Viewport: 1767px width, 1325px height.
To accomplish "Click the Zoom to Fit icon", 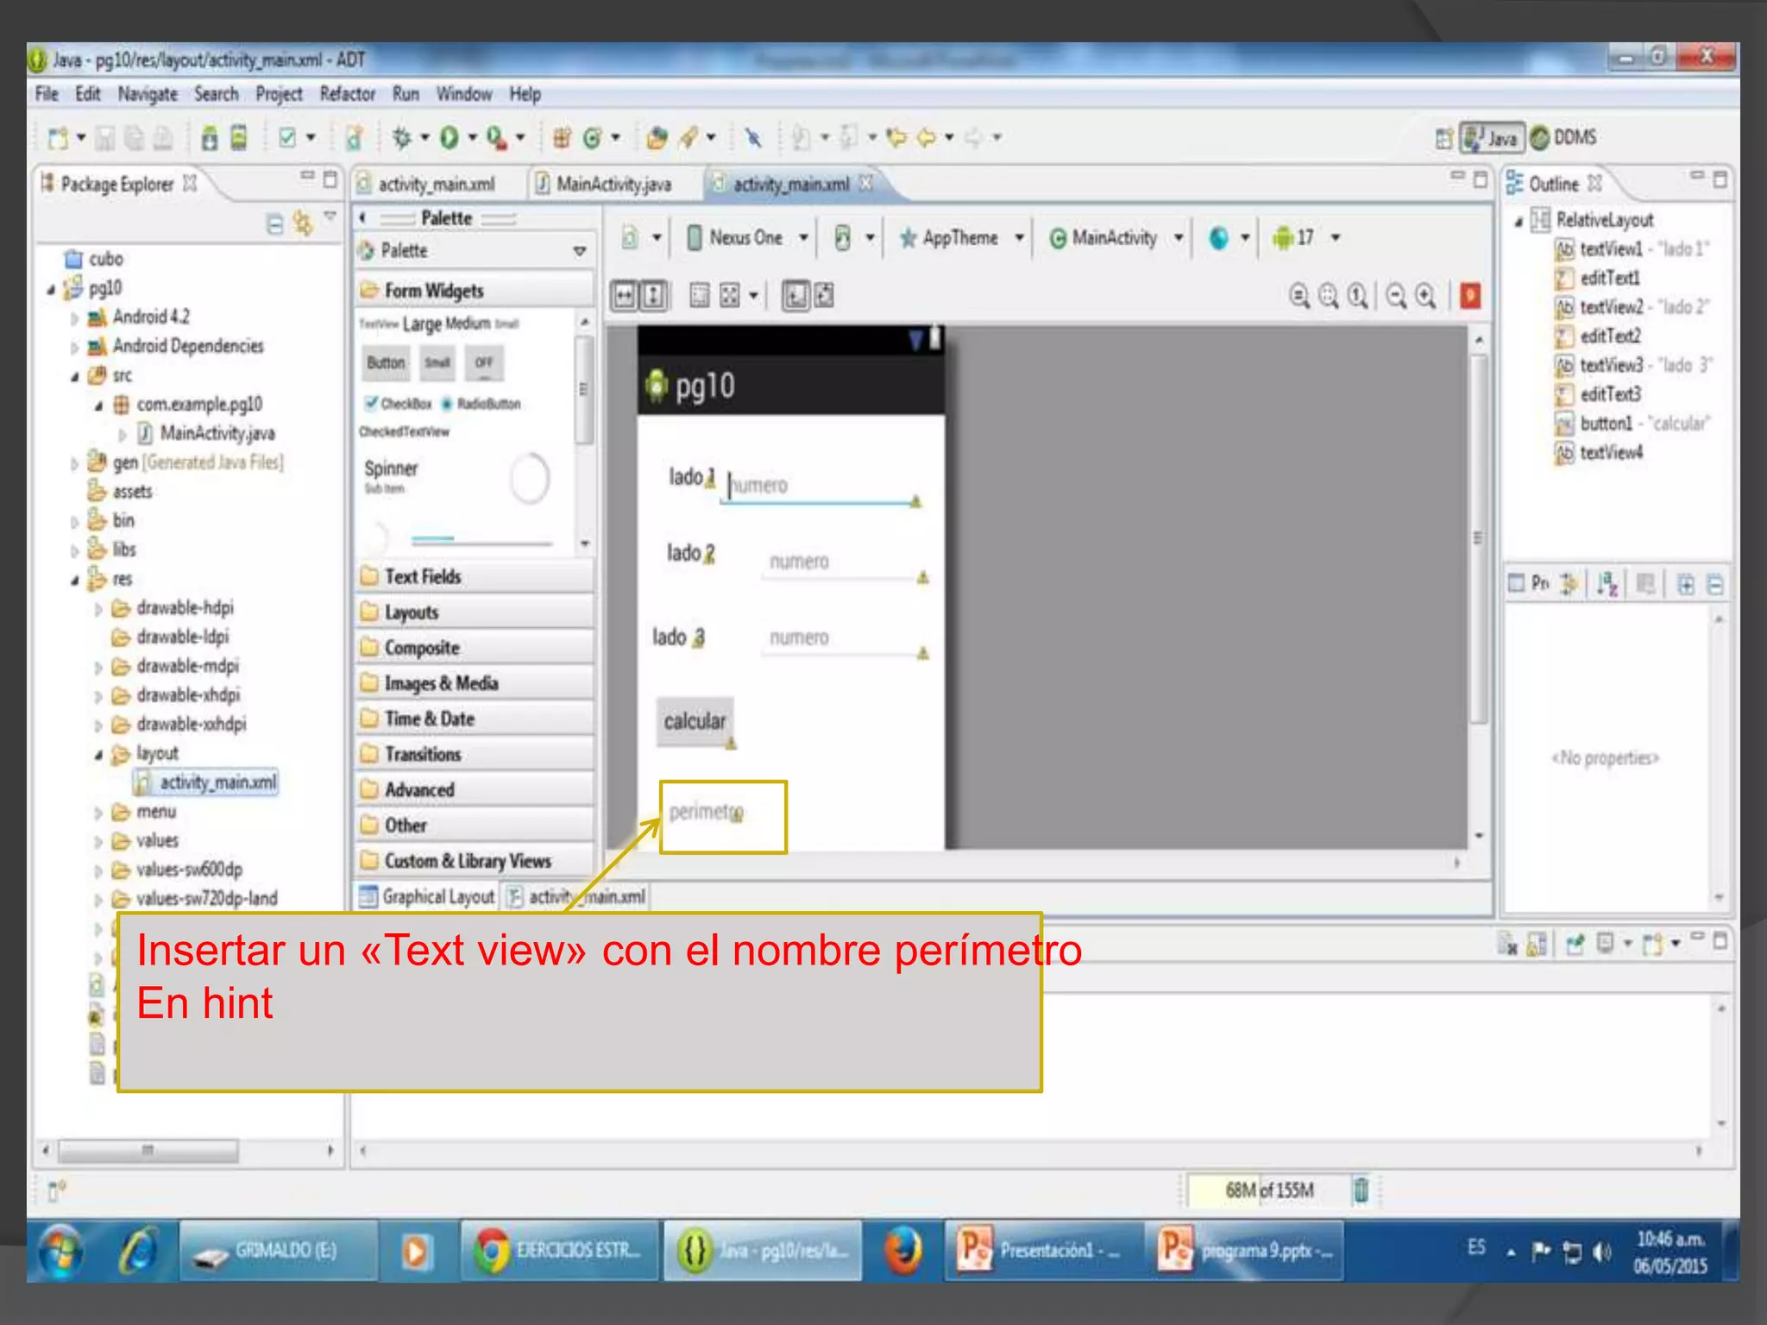I will pos(1329,296).
